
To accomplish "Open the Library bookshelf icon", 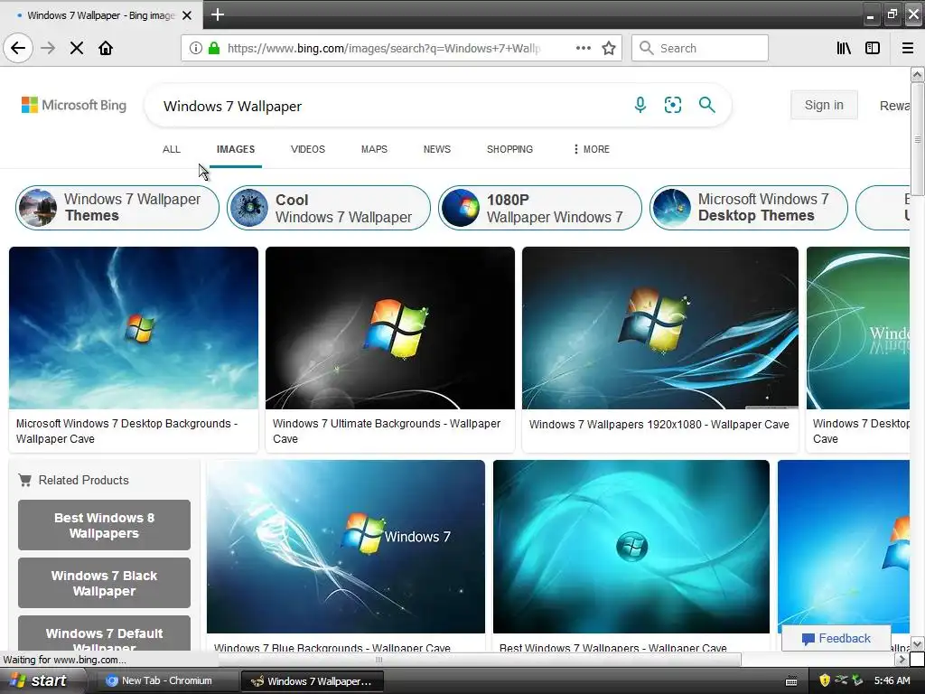I will [x=844, y=48].
